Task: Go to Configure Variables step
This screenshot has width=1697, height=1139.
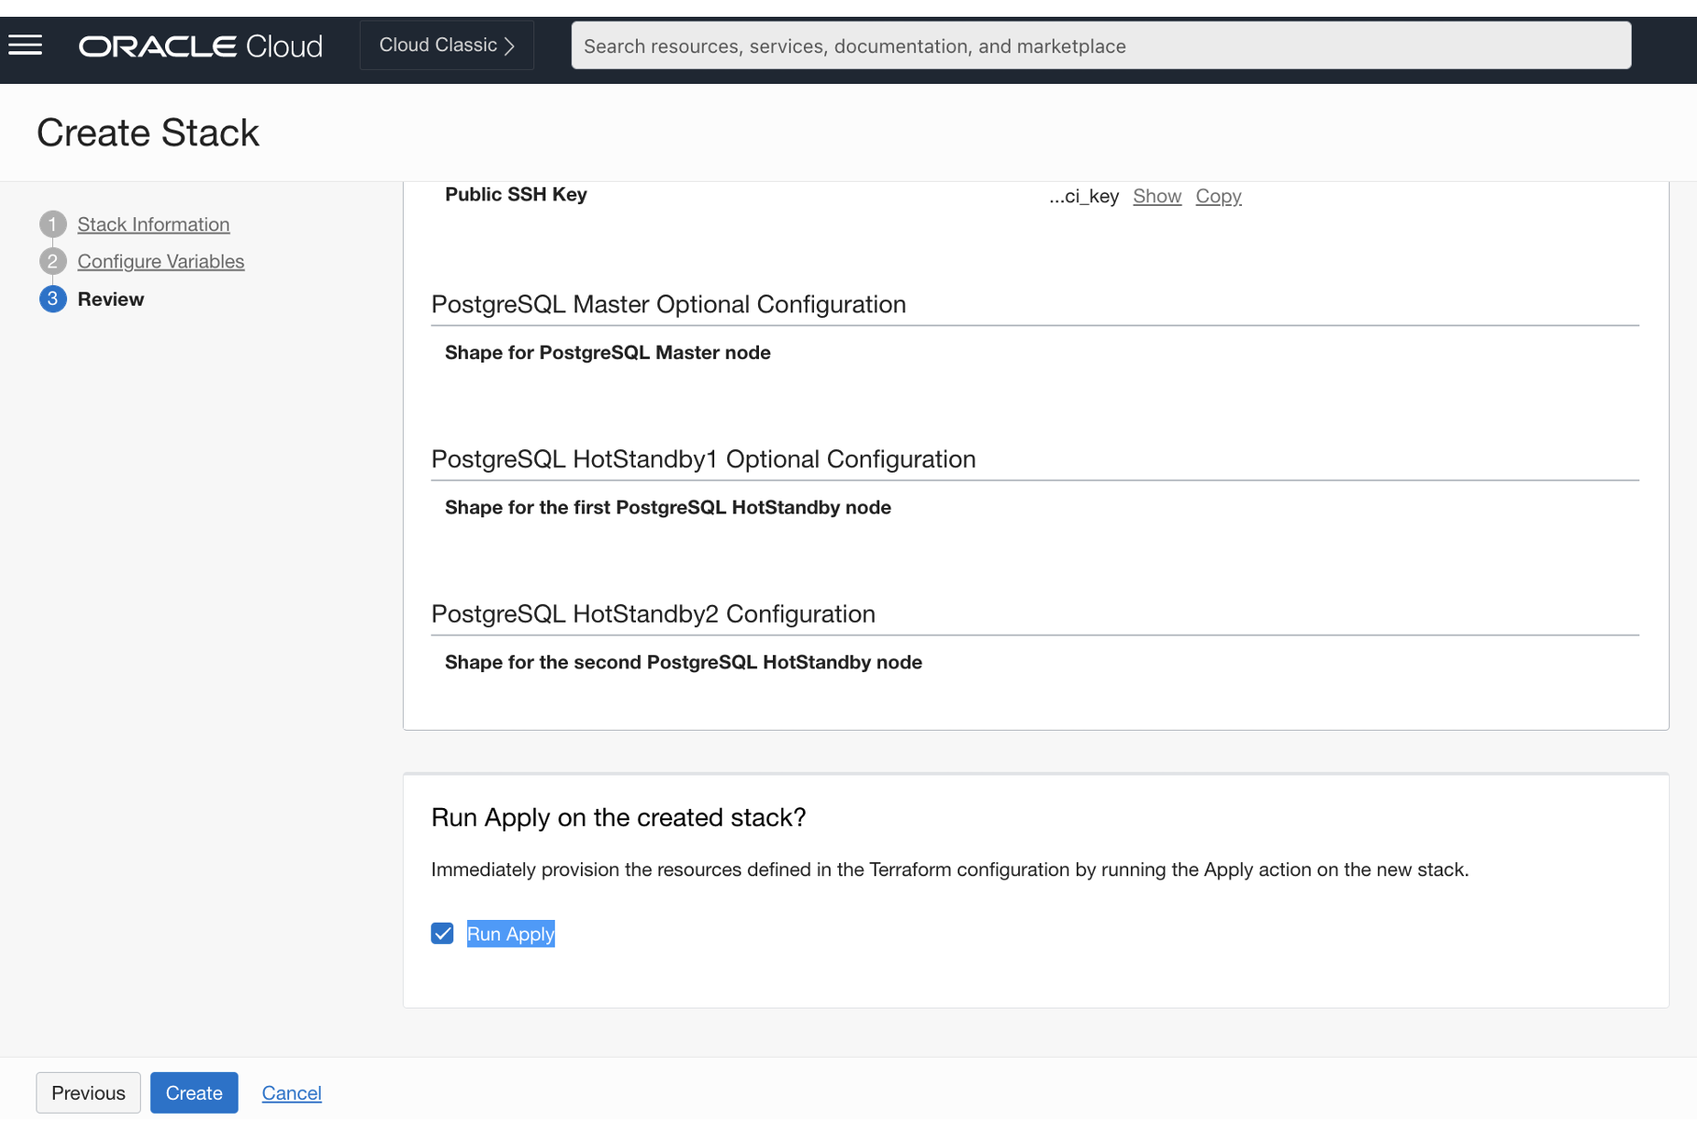Action: coord(160,261)
